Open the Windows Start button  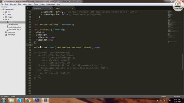point(3,100)
